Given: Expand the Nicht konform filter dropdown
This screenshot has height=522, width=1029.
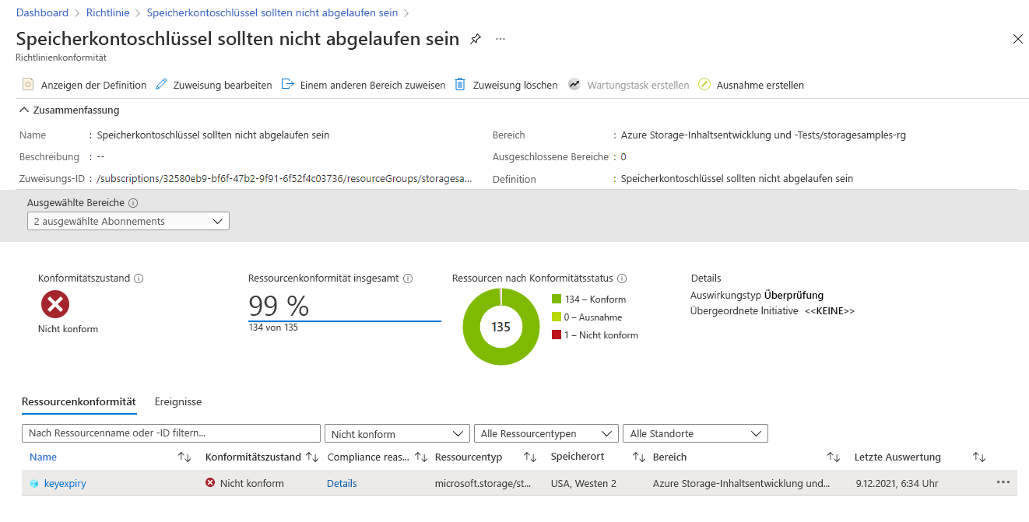Looking at the screenshot, I should pyautogui.click(x=397, y=433).
